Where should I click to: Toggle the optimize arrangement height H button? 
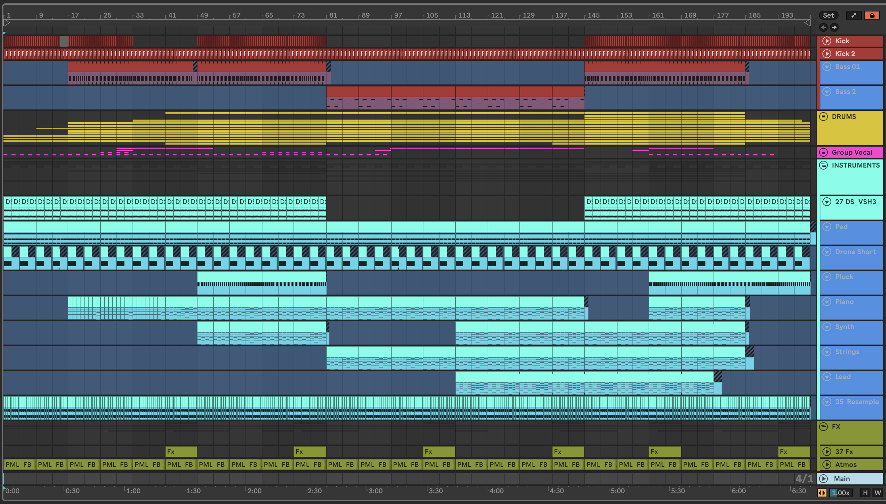click(865, 493)
